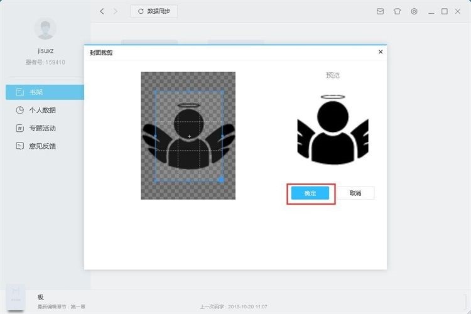Click 取消 to cancel cropping

[355, 193]
